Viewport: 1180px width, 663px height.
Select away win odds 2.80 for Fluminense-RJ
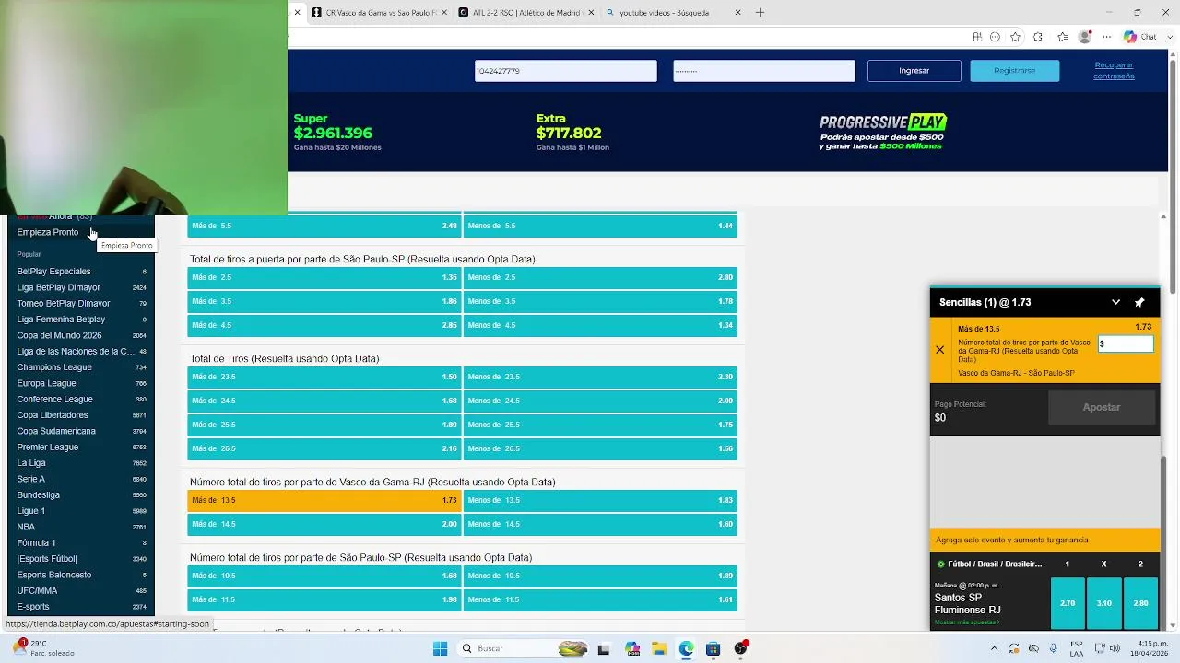tap(1140, 603)
